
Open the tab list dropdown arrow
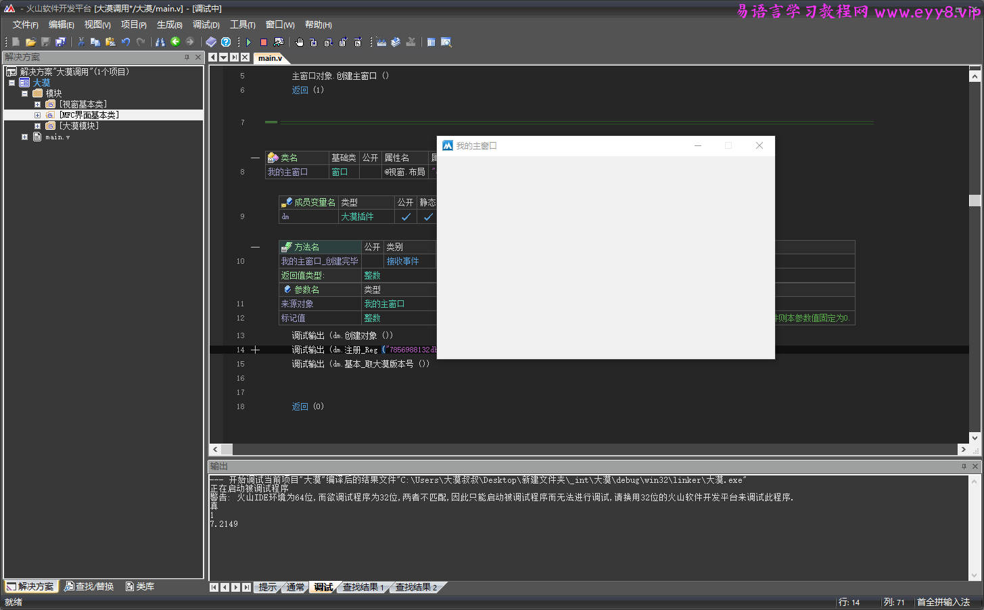(x=224, y=57)
